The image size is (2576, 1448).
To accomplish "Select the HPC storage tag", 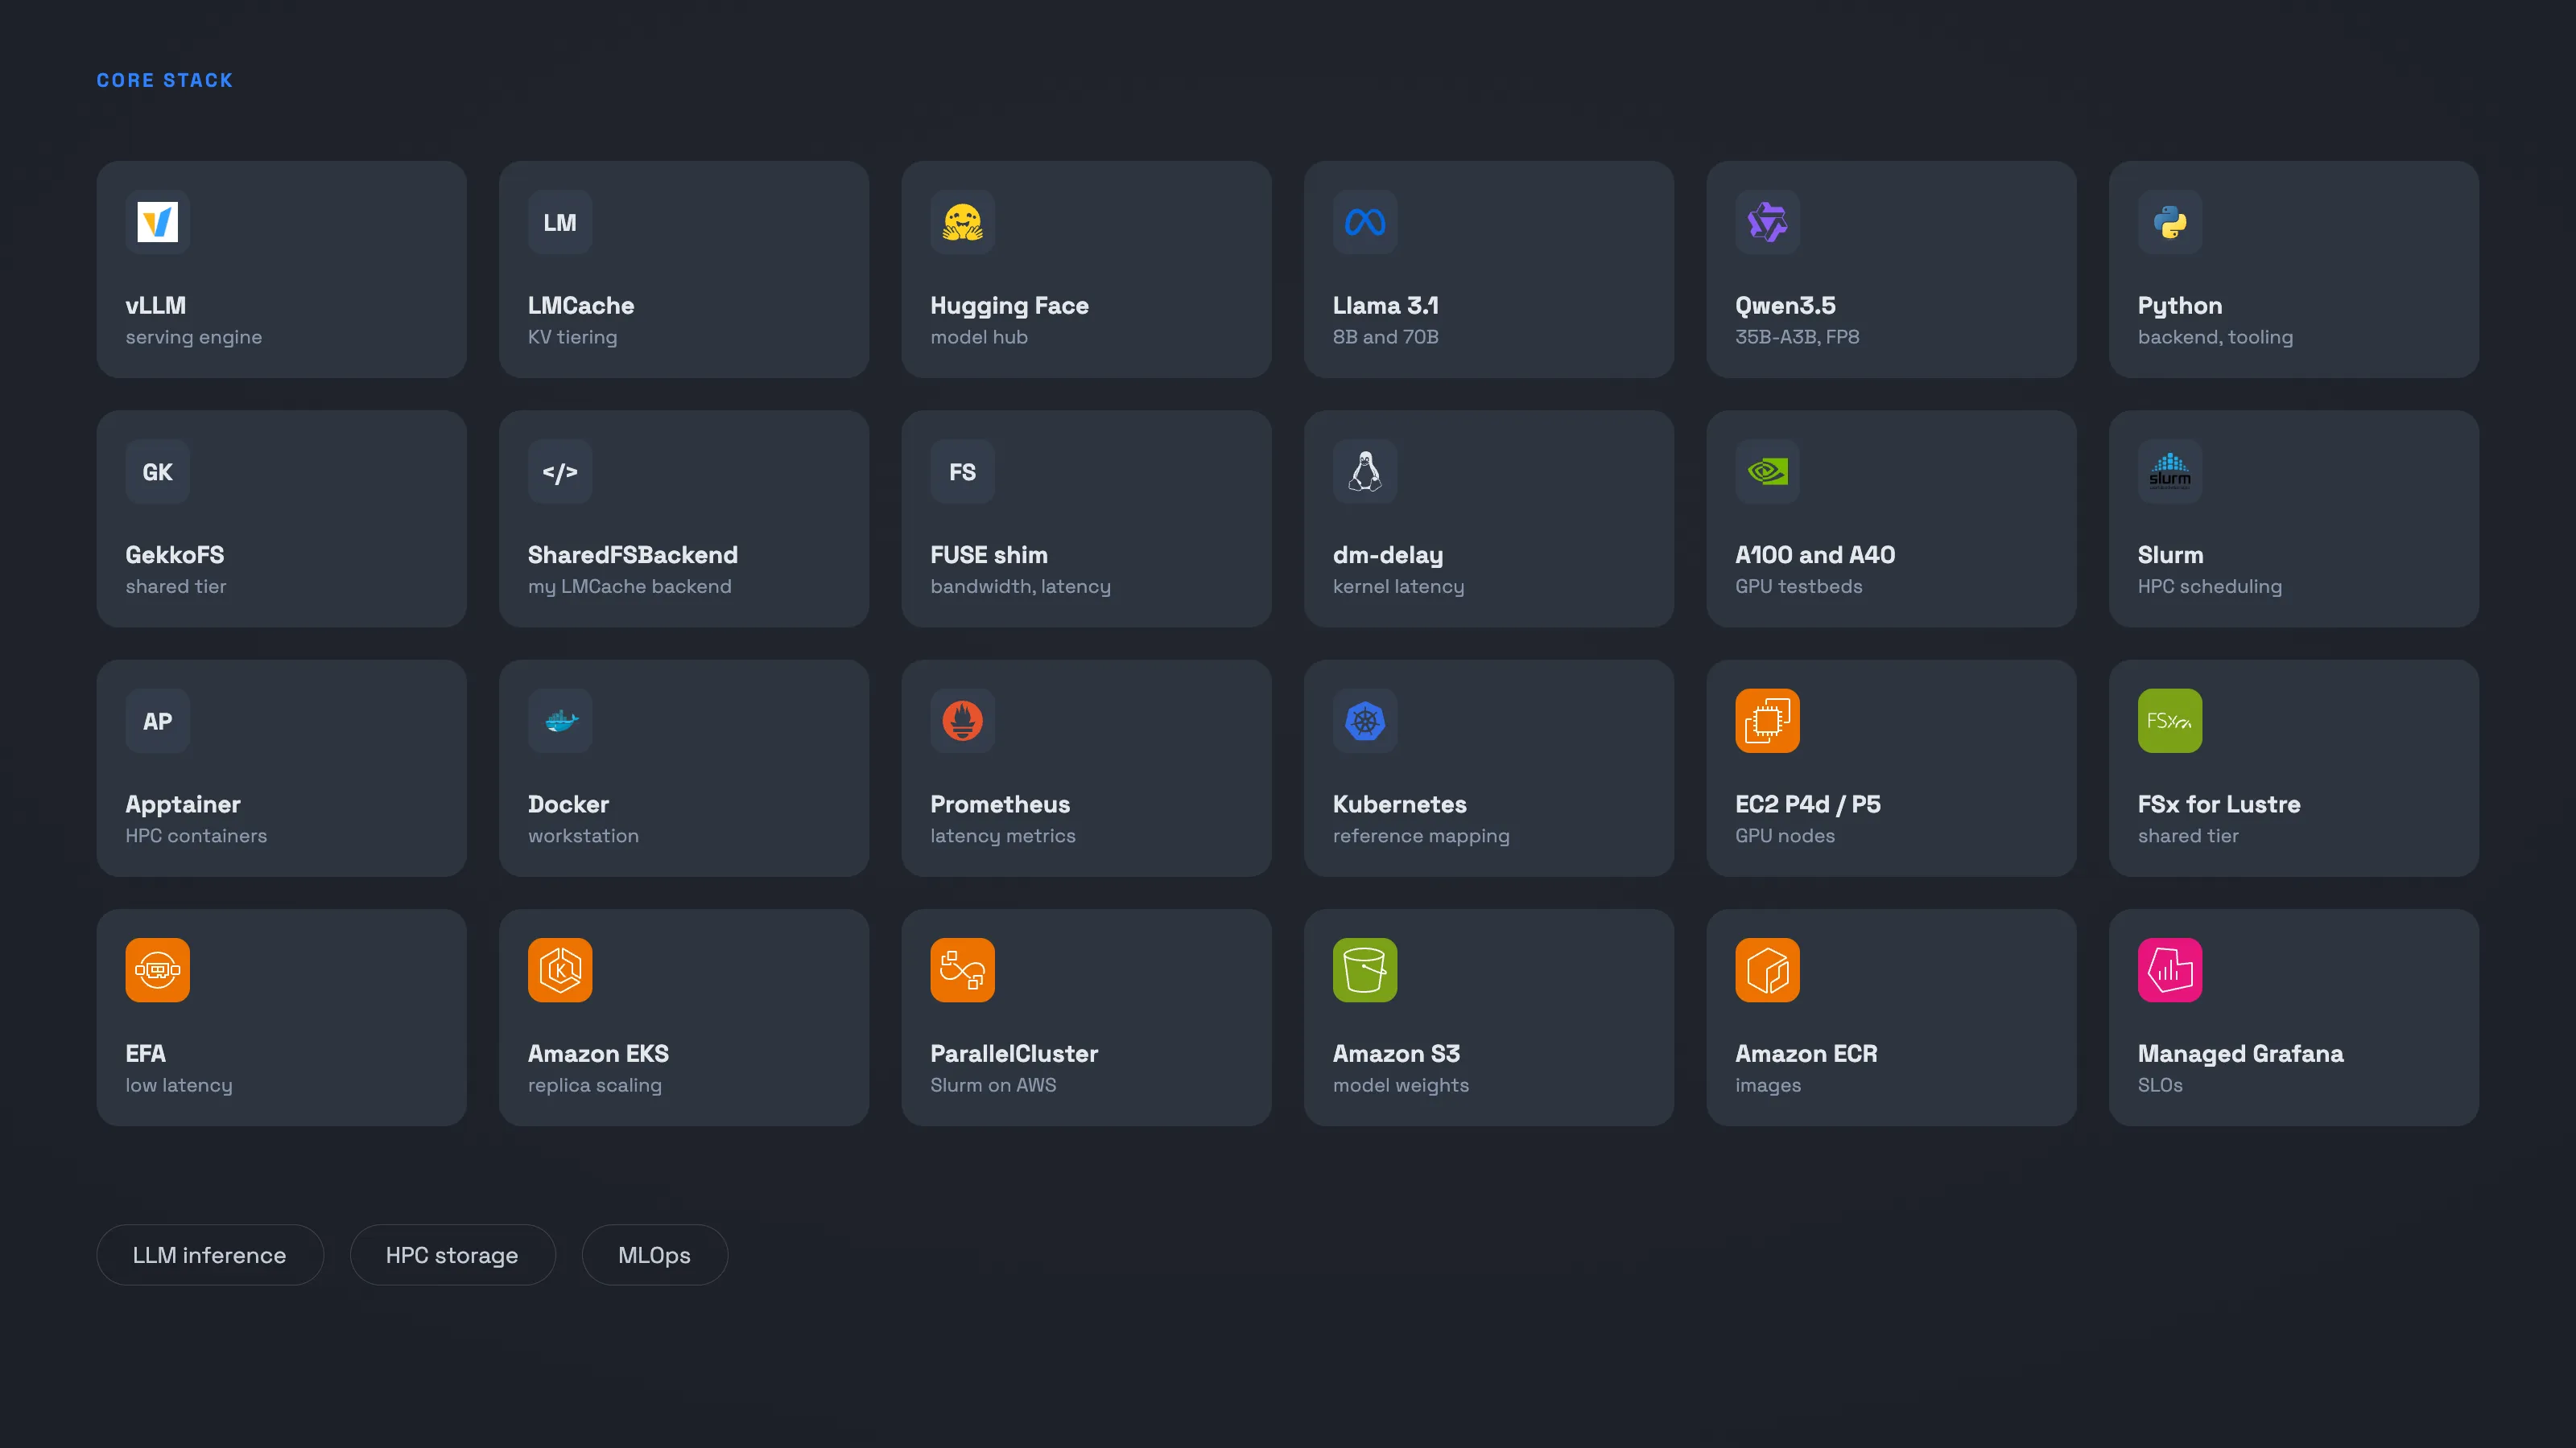I will (452, 1255).
